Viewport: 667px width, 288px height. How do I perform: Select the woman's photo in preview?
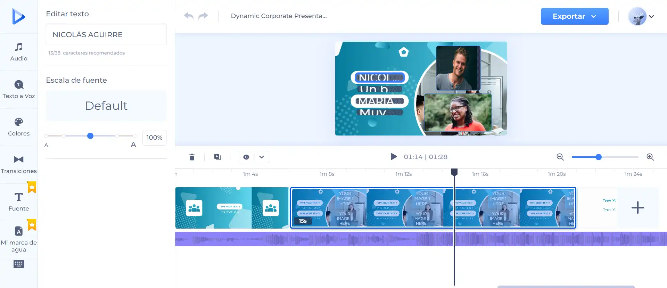(x=458, y=113)
